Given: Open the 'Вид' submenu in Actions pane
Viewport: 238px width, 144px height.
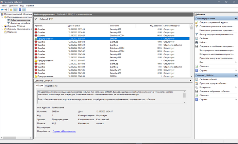Looking at the screenshot, I should [x=201, y=62].
